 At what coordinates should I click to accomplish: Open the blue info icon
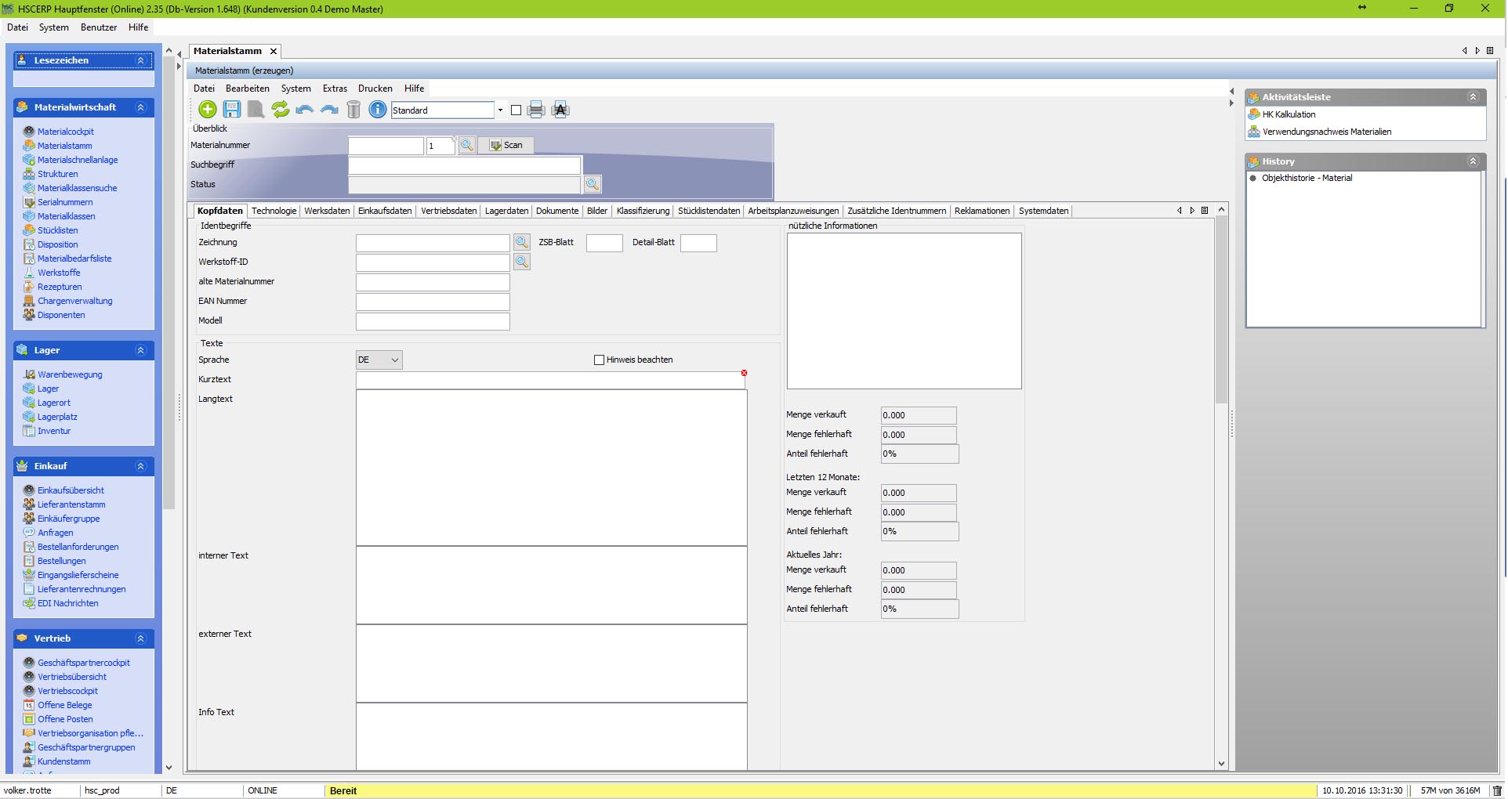click(x=378, y=110)
